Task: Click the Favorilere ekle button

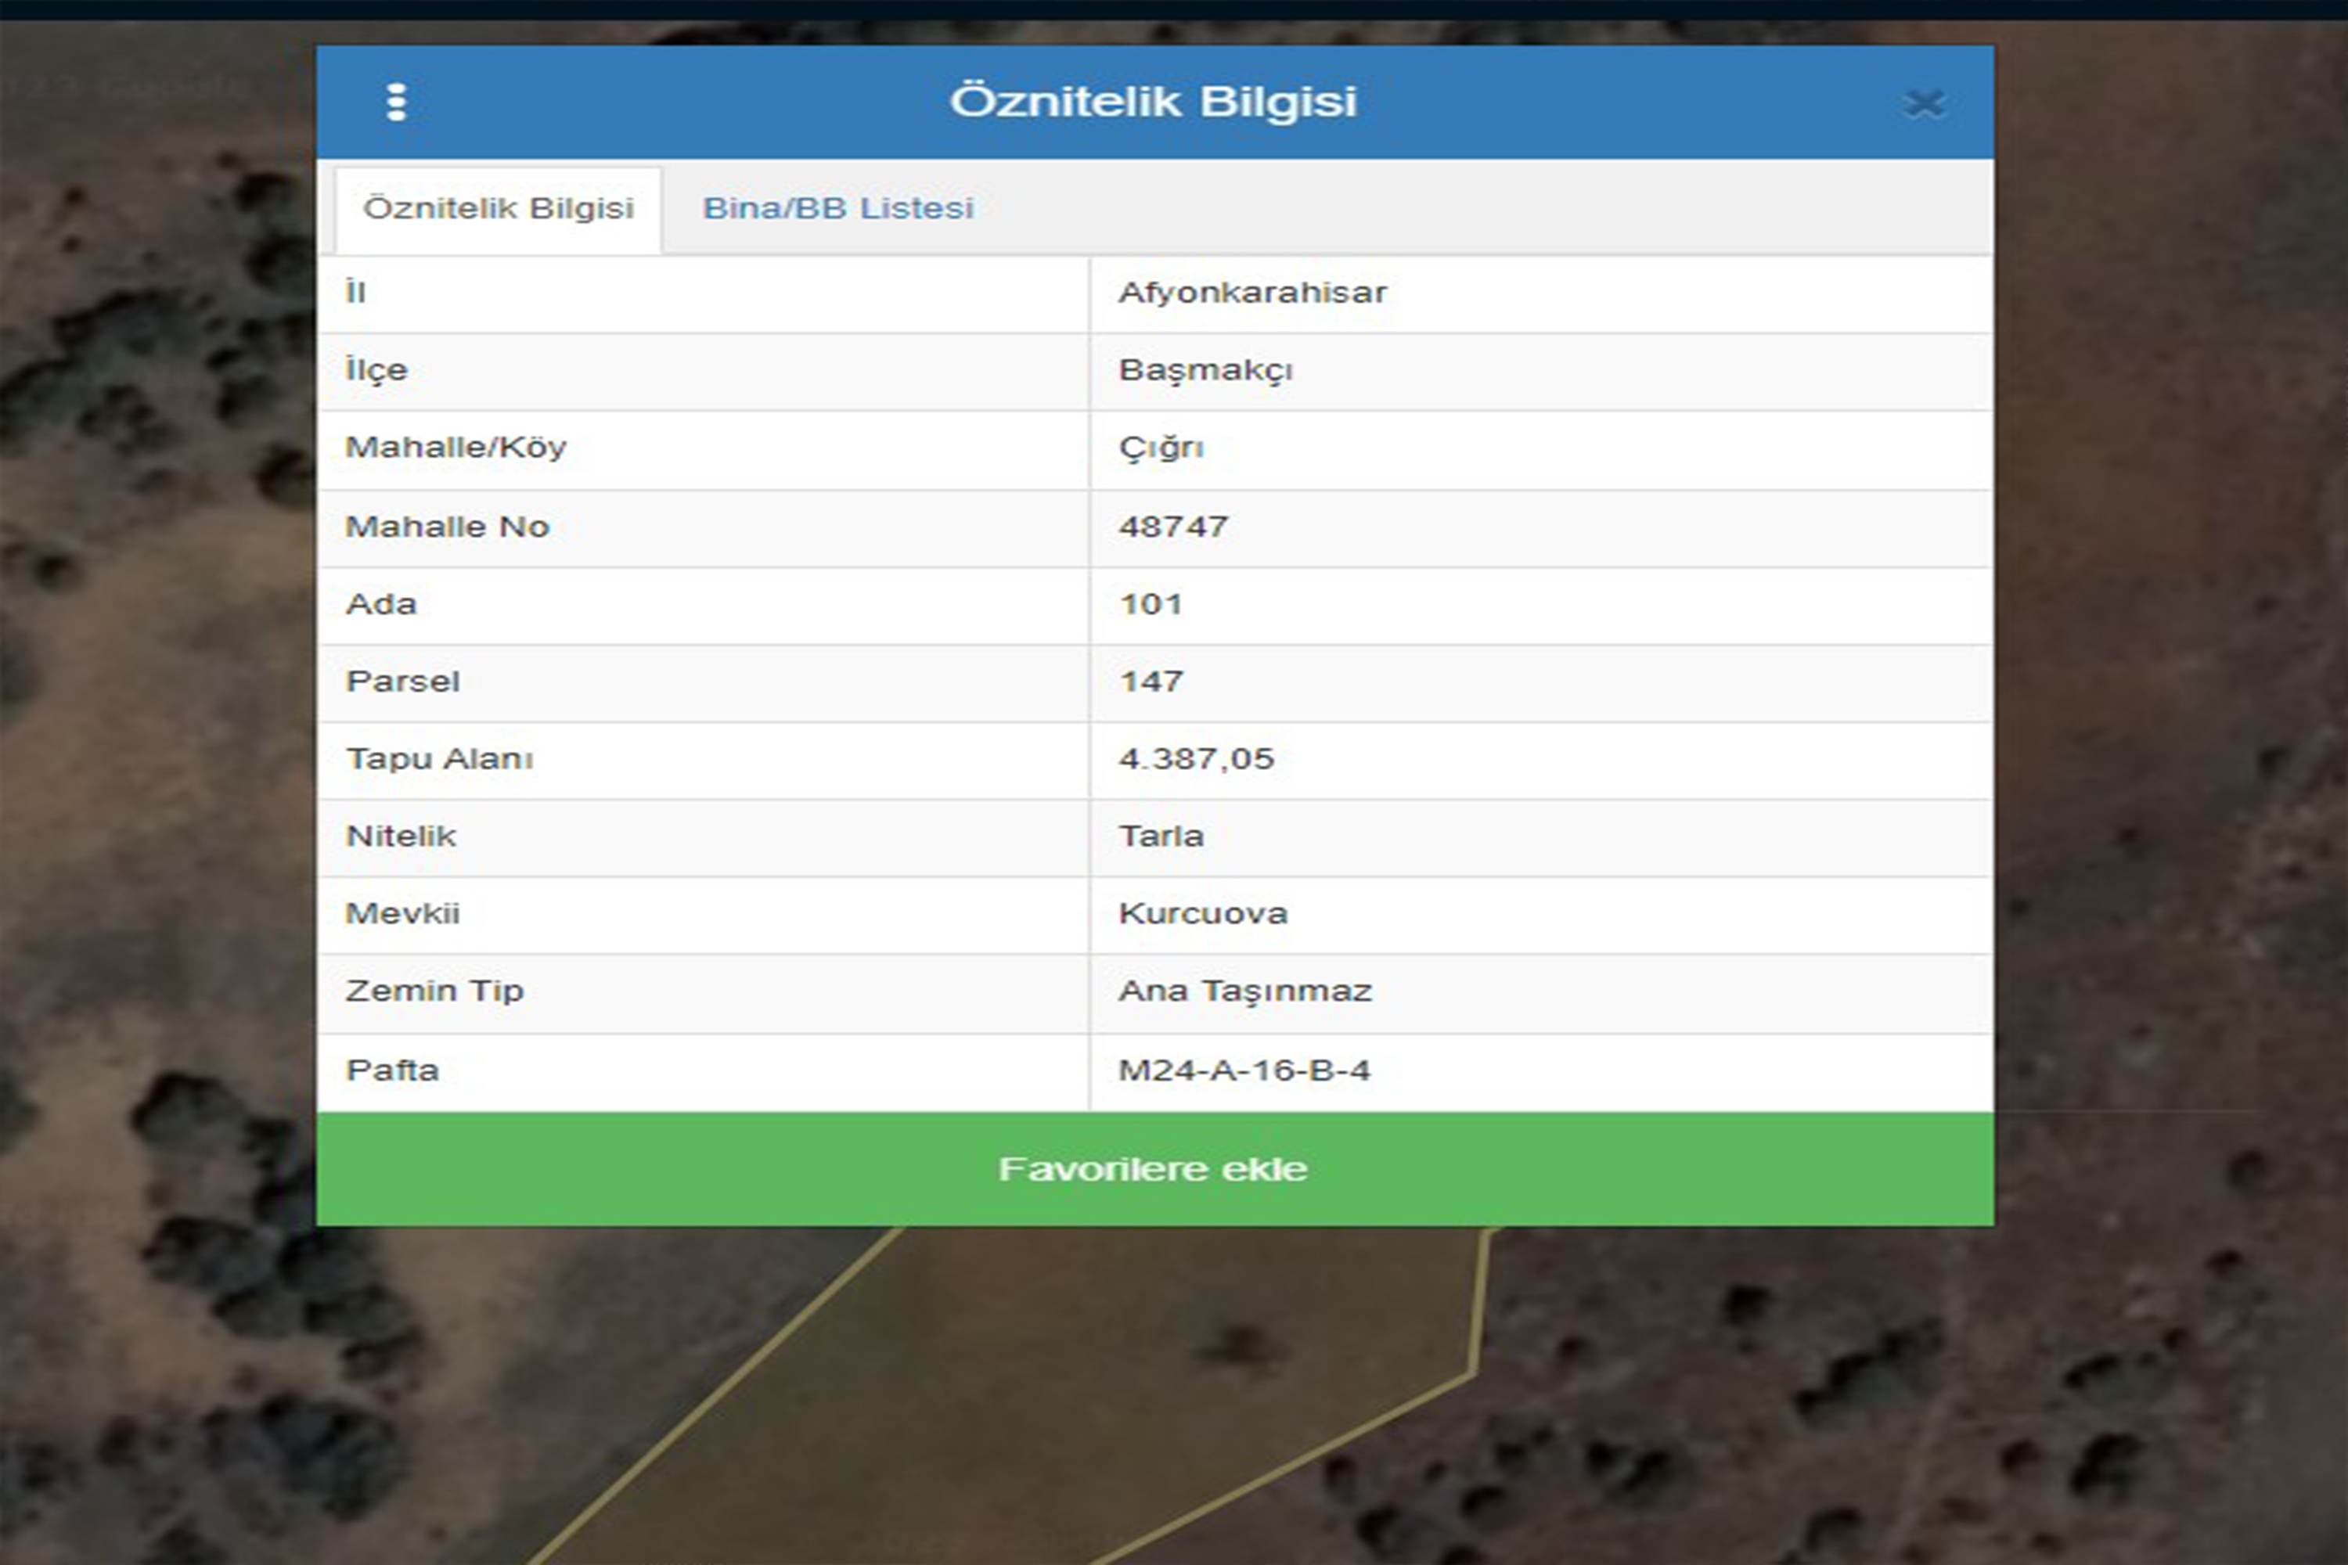Action: pos(1154,1169)
